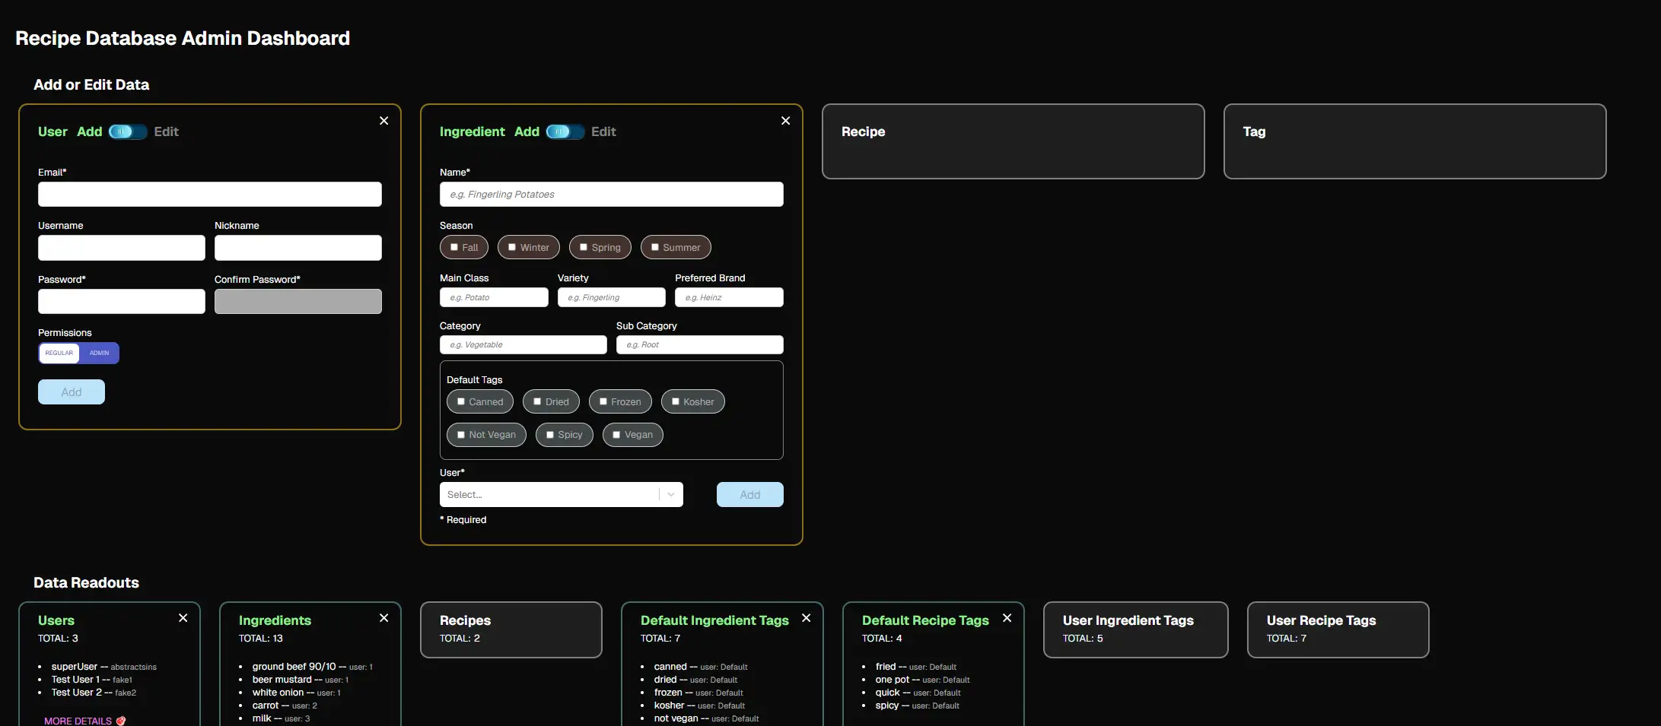Select ADMIN permission option
Image resolution: width=1661 pixels, height=726 pixels.
click(100, 353)
